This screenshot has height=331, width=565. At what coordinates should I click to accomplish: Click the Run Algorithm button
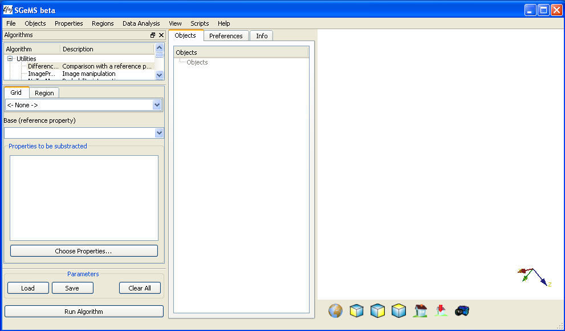point(84,312)
